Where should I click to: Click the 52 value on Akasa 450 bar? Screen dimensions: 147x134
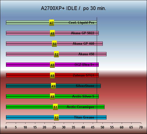(56, 54)
